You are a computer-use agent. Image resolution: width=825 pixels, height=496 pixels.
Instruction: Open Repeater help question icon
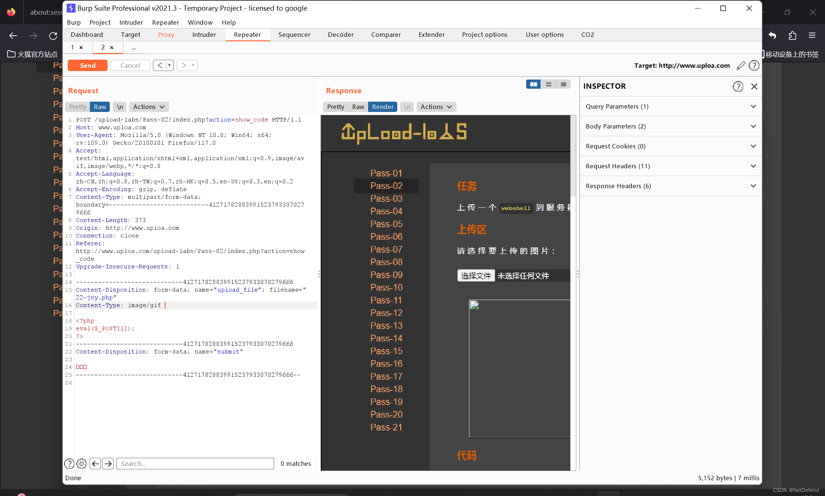[754, 66]
